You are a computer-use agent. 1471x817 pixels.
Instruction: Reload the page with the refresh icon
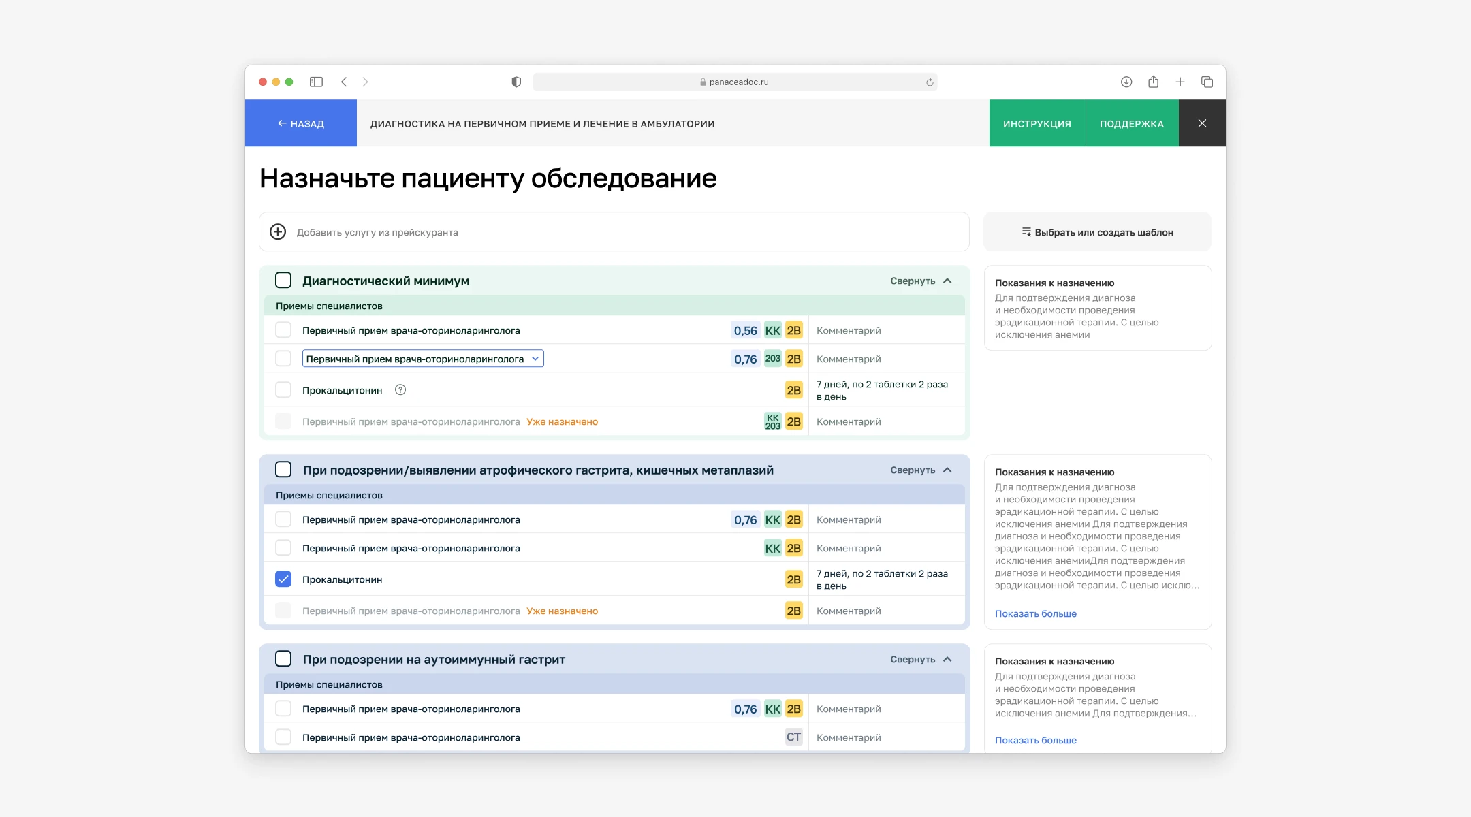click(x=930, y=82)
